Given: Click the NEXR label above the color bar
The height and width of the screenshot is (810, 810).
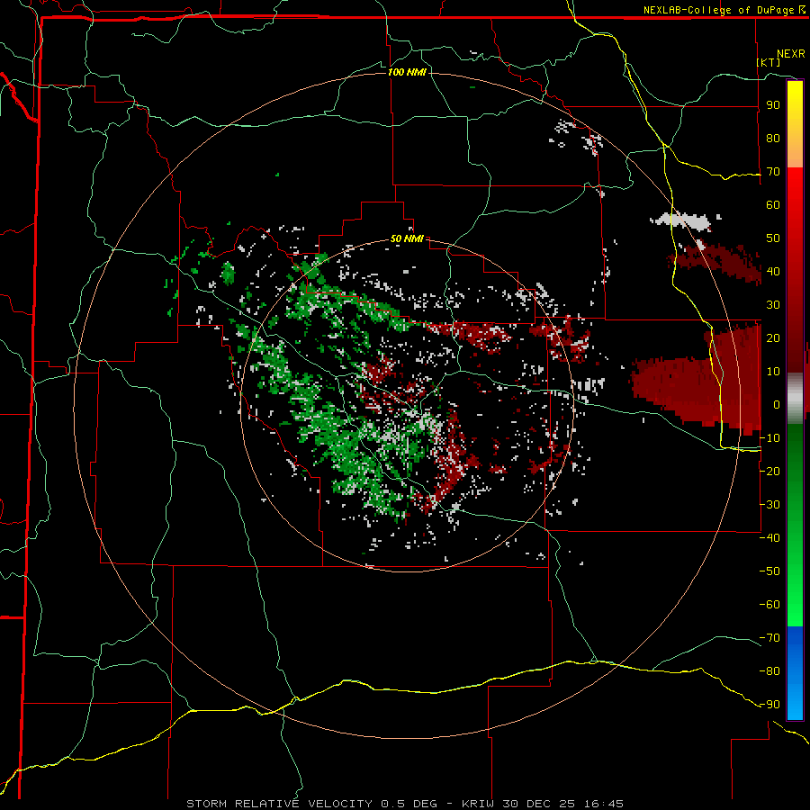Looking at the screenshot, I should tap(791, 54).
